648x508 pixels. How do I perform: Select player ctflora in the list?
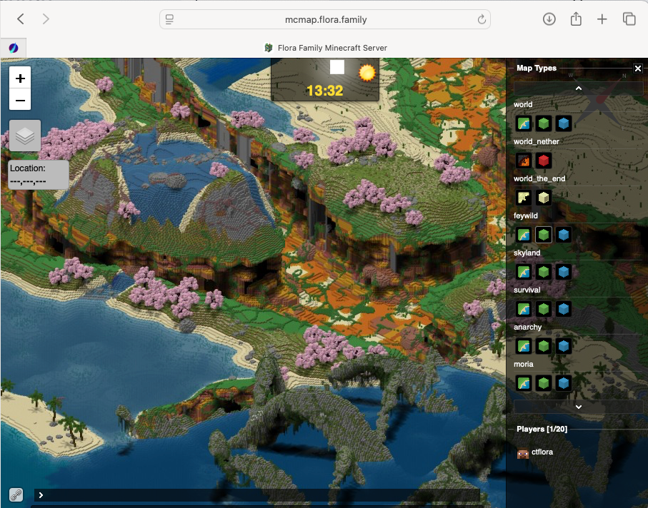535,452
